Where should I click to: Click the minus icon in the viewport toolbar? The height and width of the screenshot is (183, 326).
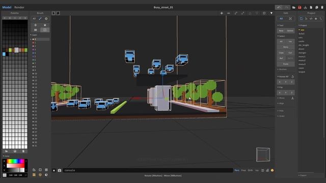click(229, 13)
